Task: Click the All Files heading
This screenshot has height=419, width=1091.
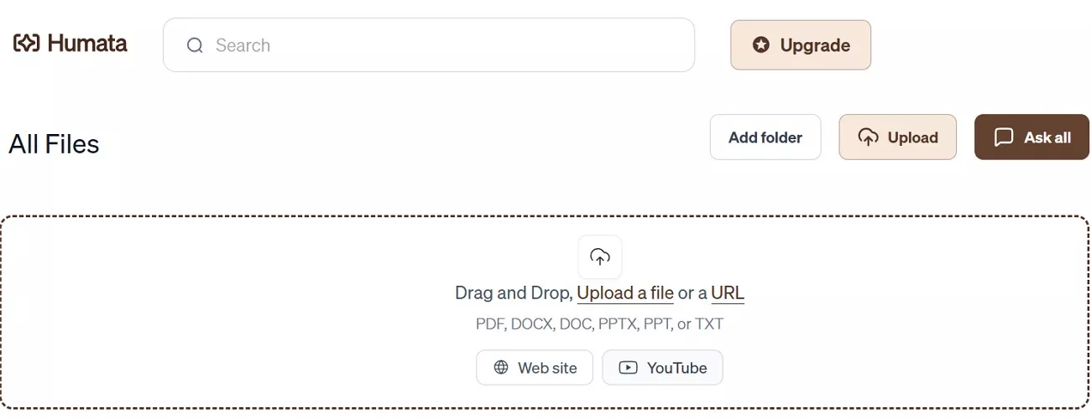Action: coord(55,144)
